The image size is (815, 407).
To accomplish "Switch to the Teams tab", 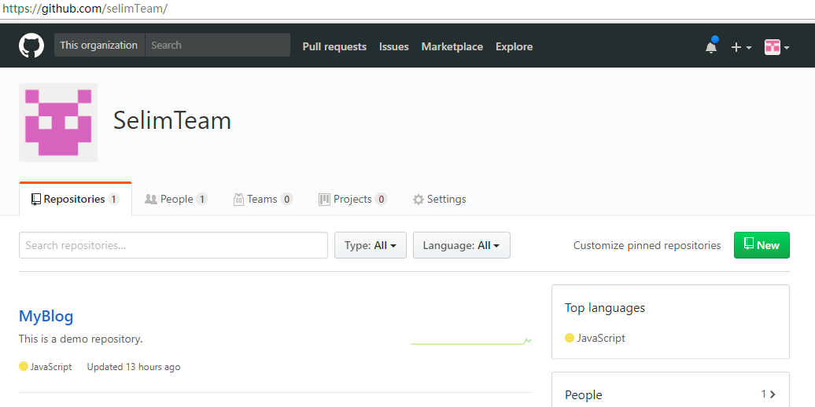I will pos(263,200).
